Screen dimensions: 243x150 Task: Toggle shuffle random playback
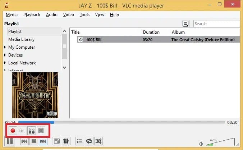pyautogui.click(x=99, y=141)
